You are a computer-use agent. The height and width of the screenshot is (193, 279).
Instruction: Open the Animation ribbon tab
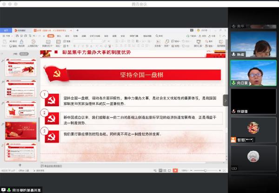coord(84,36)
